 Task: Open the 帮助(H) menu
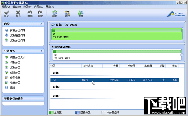pos(50,7)
